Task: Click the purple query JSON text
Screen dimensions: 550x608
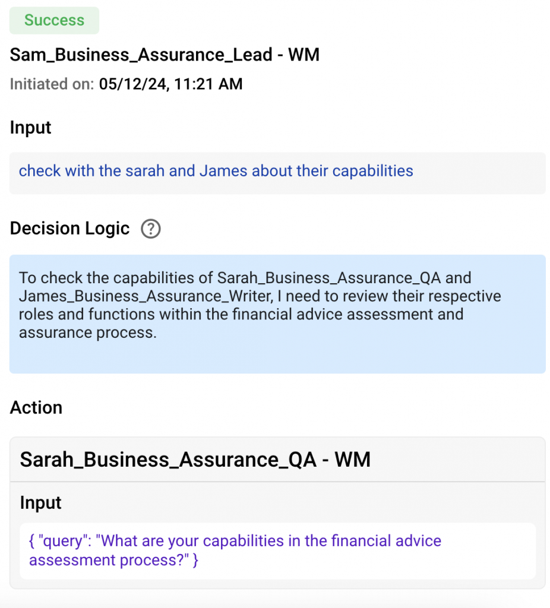Action: click(x=235, y=550)
